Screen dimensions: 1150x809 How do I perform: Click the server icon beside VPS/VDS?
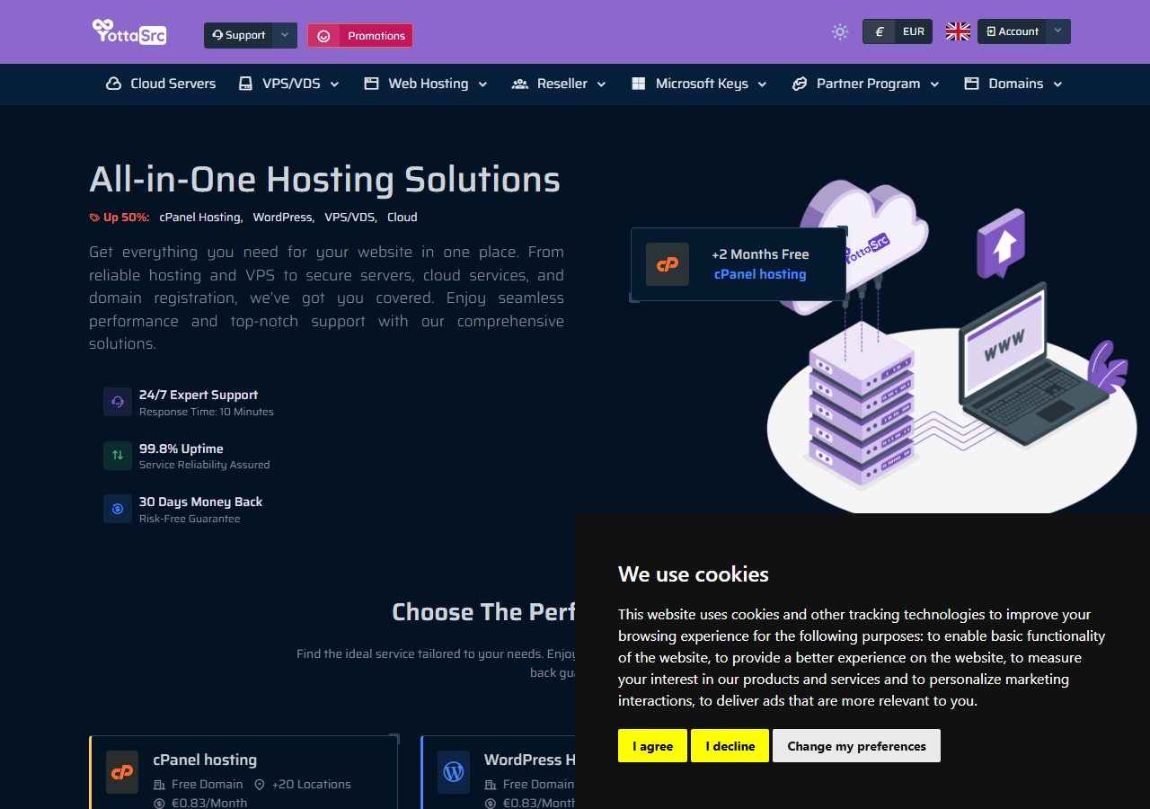245,84
